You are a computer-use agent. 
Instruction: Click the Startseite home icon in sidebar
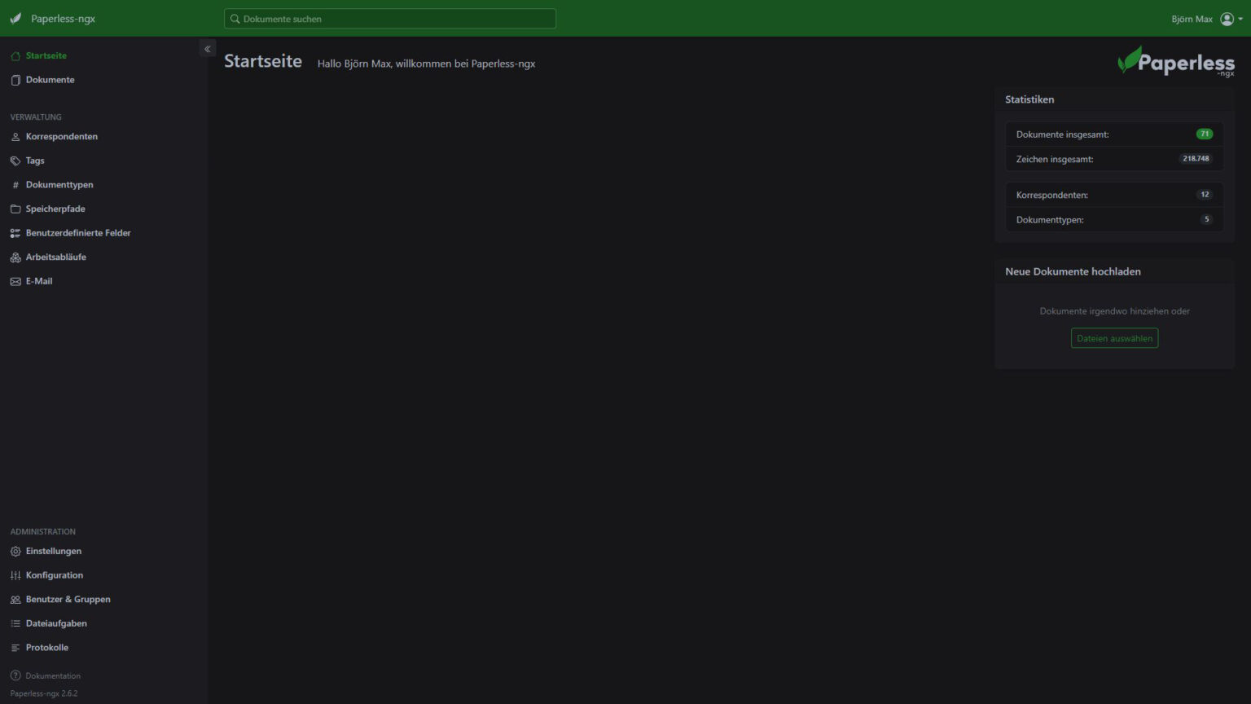pos(15,56)
